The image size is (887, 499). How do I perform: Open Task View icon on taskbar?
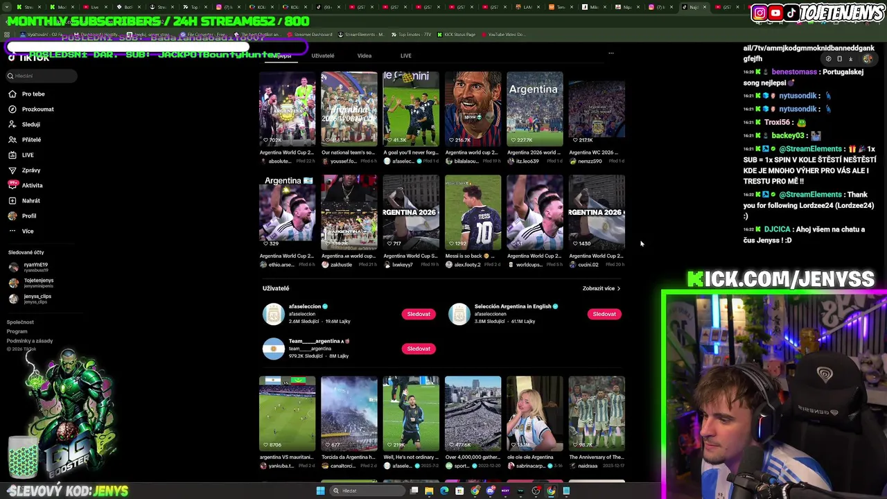tap(414, 491)
